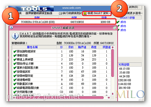Click the 目前 column header

[x=71, y=47]
